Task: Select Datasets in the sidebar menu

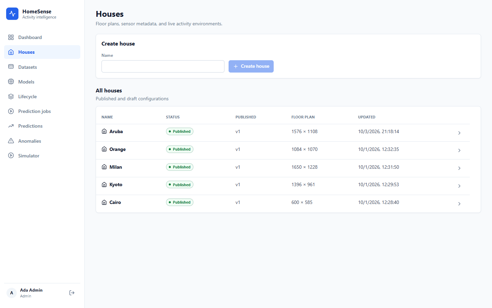Action: coord(42,67)
